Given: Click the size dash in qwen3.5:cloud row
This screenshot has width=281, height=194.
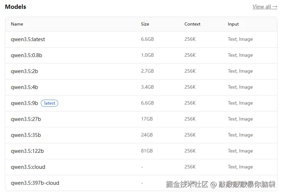Looking at the screenshot, I should (142, 167).
